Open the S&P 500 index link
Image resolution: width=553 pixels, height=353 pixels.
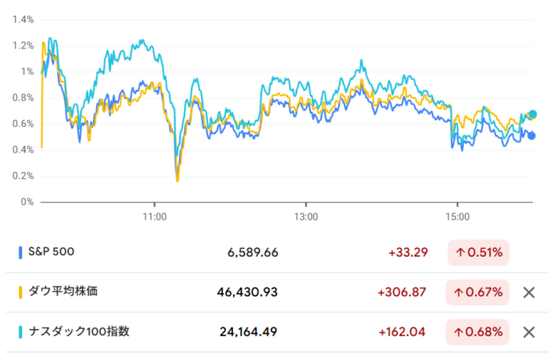click(51, 252)
